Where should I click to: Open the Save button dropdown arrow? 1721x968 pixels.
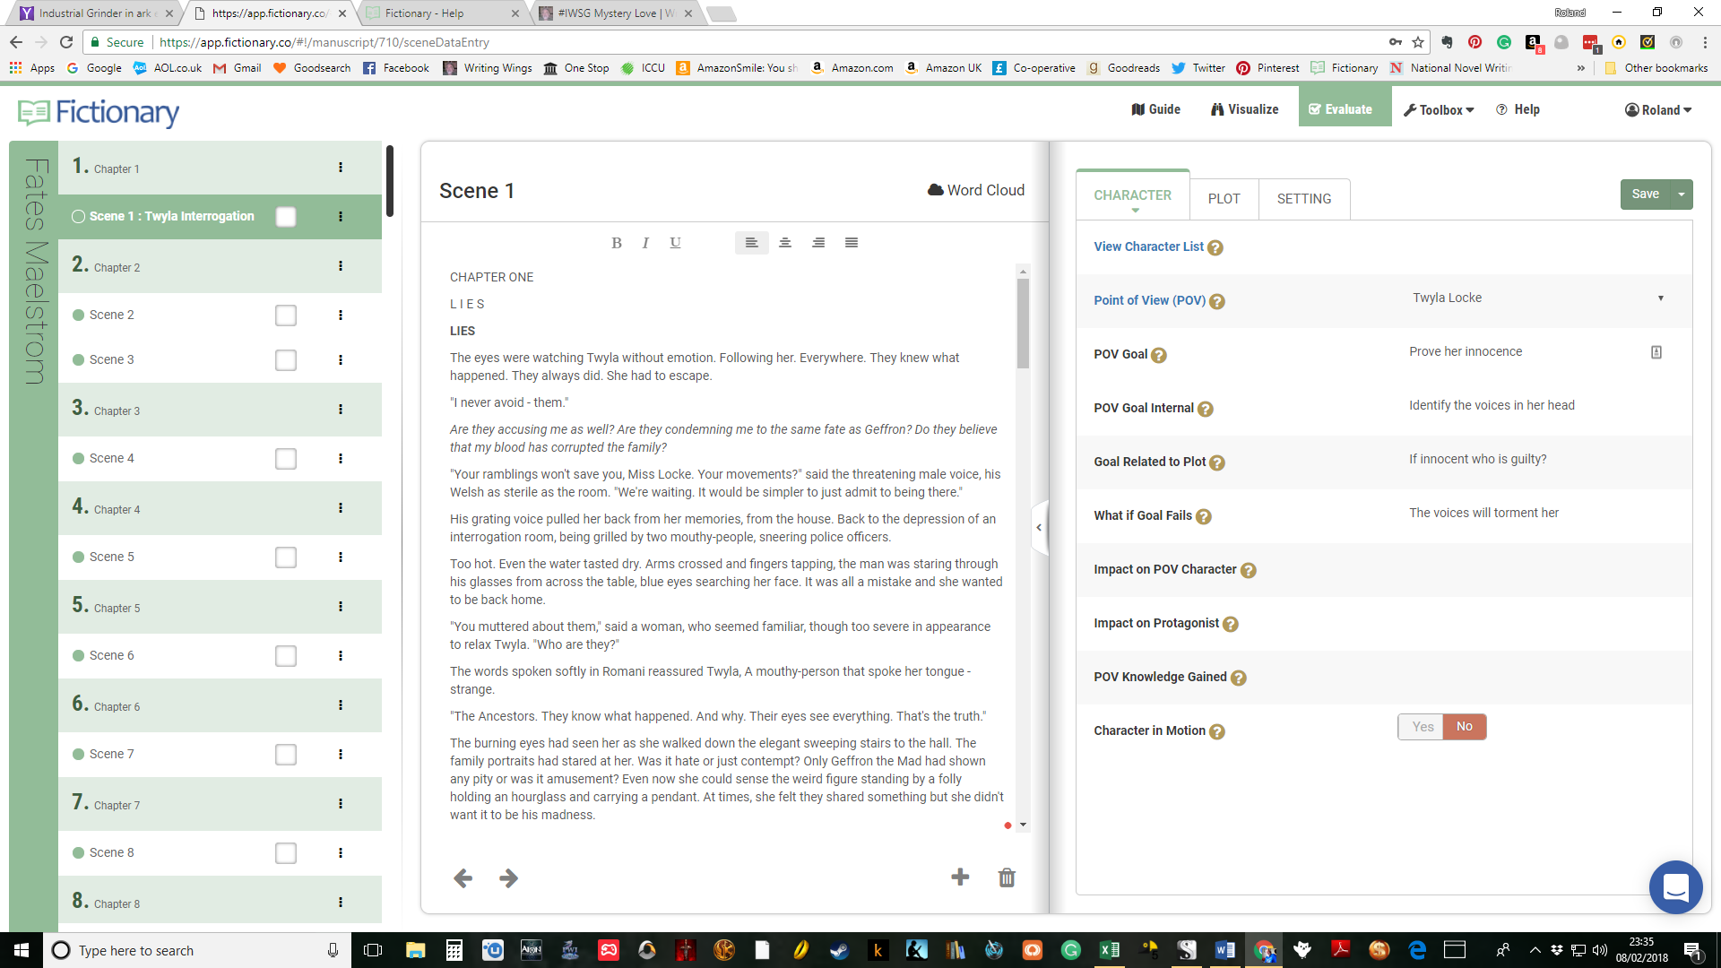[1682, 194]
